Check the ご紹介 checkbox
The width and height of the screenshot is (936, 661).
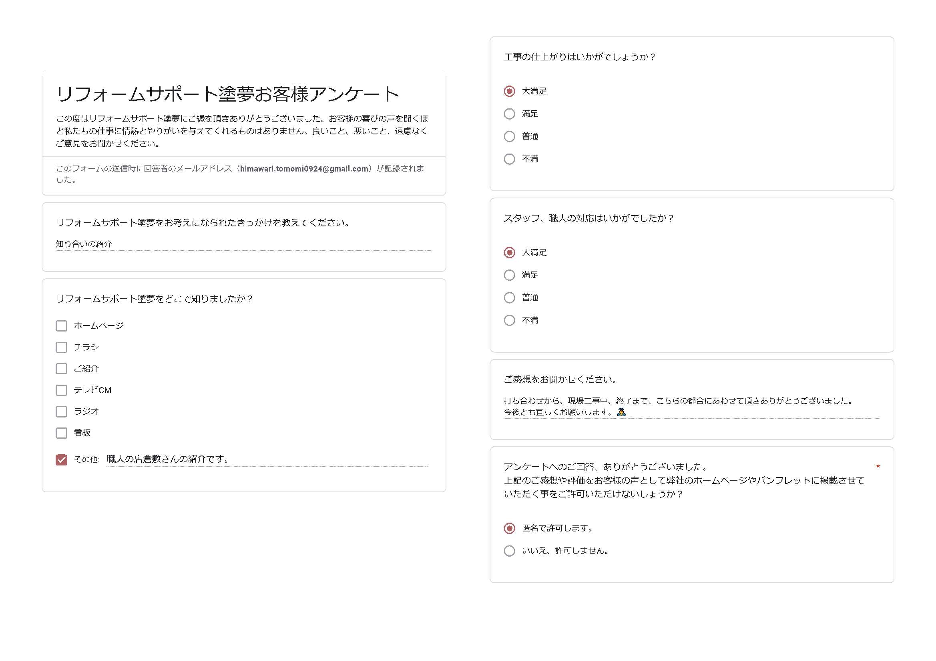62,369
